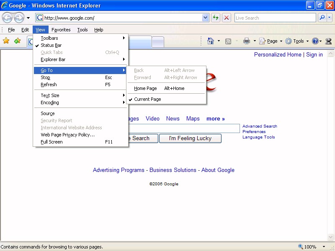335x251 pixels.
Task: Click the Help question mark icon
Action: (315, 41)
